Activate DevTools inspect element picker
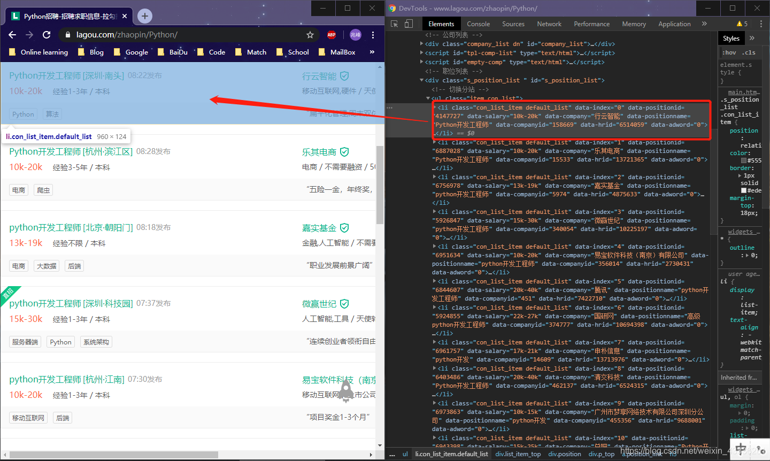This screenshot has height=461, width=770. 394,24
